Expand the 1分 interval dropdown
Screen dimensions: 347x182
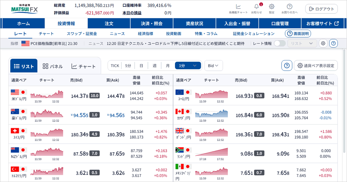[x=188, y=66]
